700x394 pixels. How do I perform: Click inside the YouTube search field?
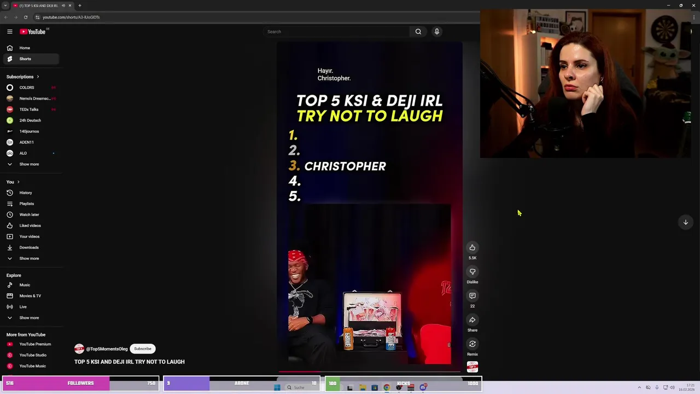[336, 32]
